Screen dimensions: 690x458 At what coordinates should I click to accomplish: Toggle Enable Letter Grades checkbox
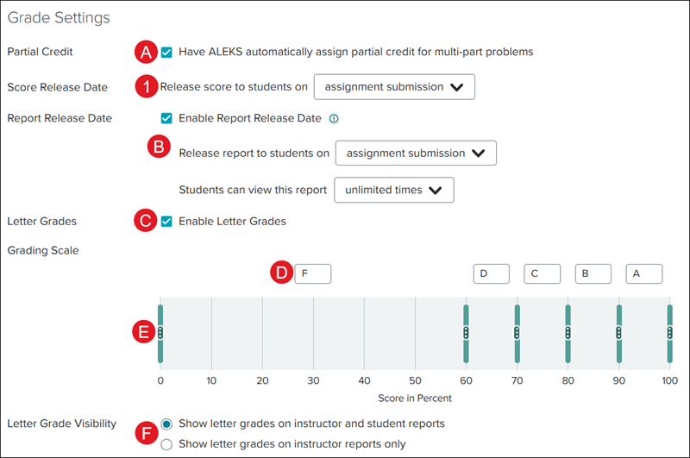point(166,221)
